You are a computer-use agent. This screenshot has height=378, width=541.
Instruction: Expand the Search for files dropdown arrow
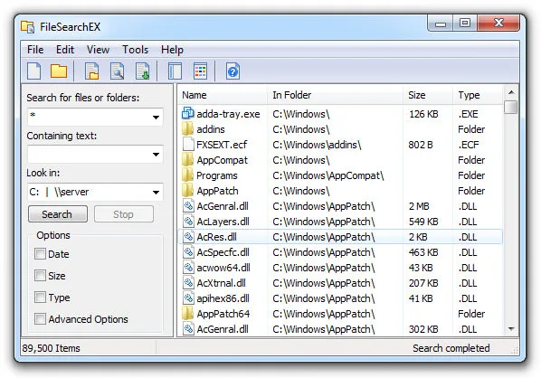point(156,118)
